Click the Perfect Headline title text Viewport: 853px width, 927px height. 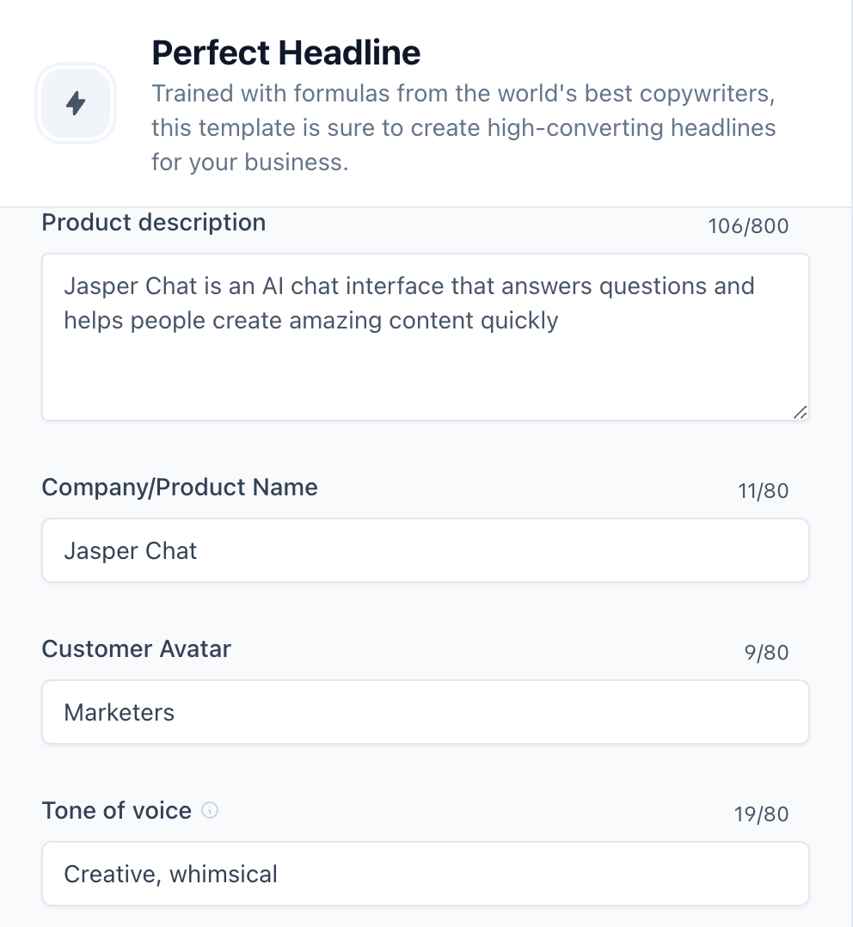[285, 52]
